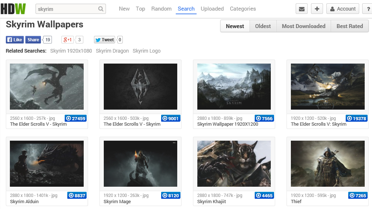Download wallpaper with 27459 downloads
This screenshot has height=209, width=372.
tap(75, 118)
